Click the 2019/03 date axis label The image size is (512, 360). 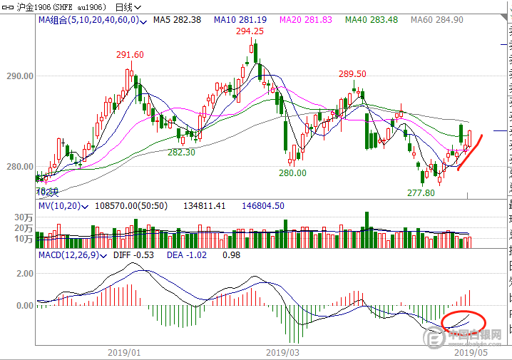282,352
